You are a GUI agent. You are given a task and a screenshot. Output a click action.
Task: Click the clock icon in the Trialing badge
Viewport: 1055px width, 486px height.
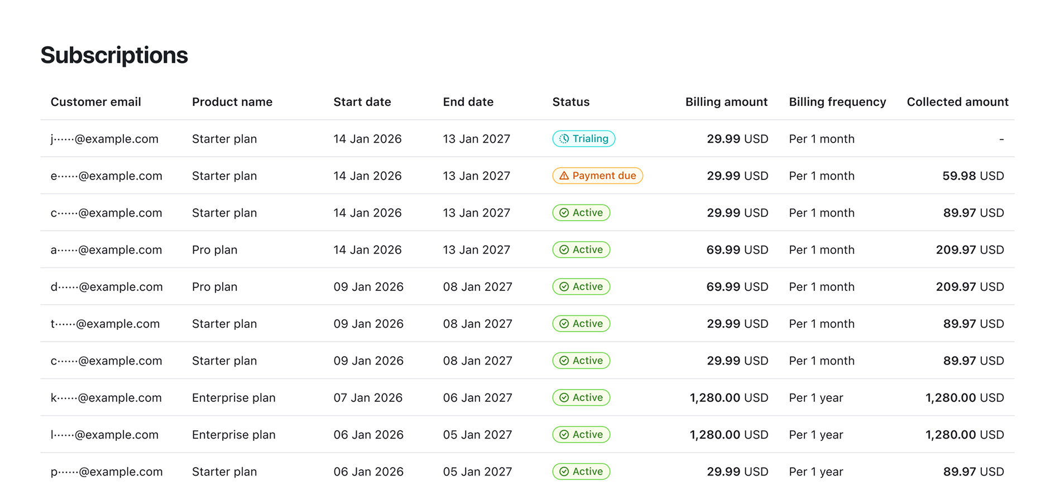coord(564,139)
